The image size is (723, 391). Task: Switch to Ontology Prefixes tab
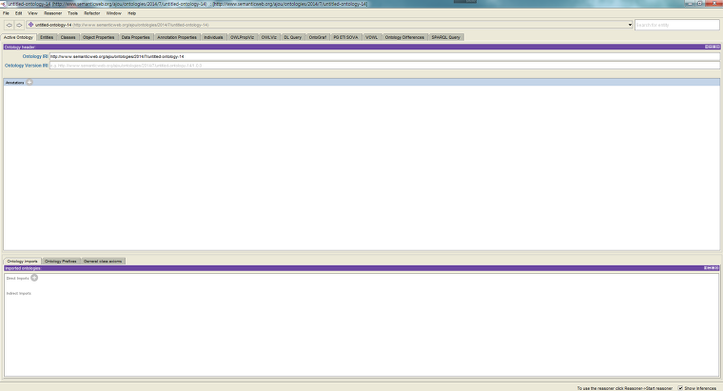click(61, 261)
